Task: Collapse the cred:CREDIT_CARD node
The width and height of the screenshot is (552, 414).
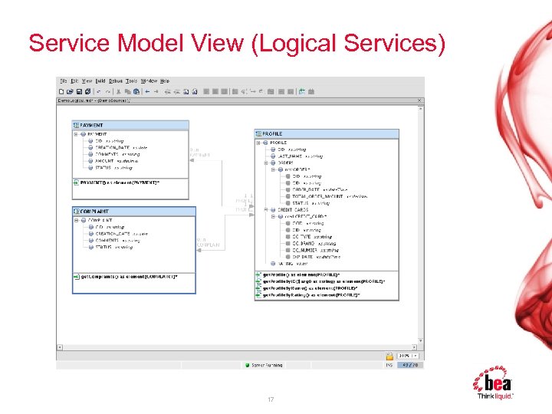Action: pos(273,216)
